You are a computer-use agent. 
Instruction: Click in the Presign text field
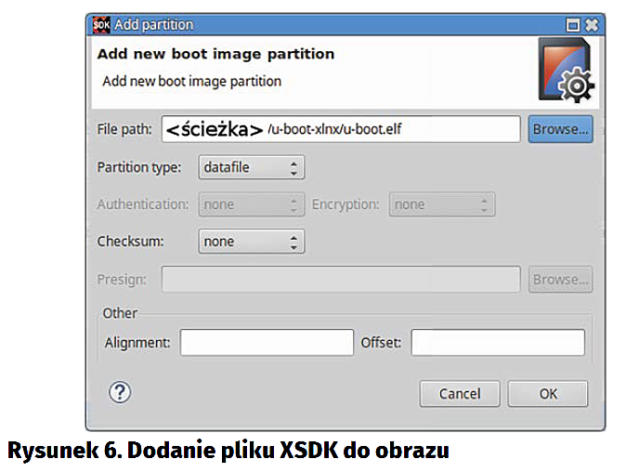pos(341,279)
